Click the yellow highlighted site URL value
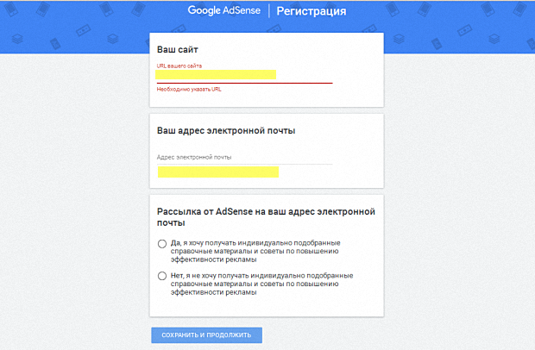Screen dimensions: 535x350 tap(216, 74)
